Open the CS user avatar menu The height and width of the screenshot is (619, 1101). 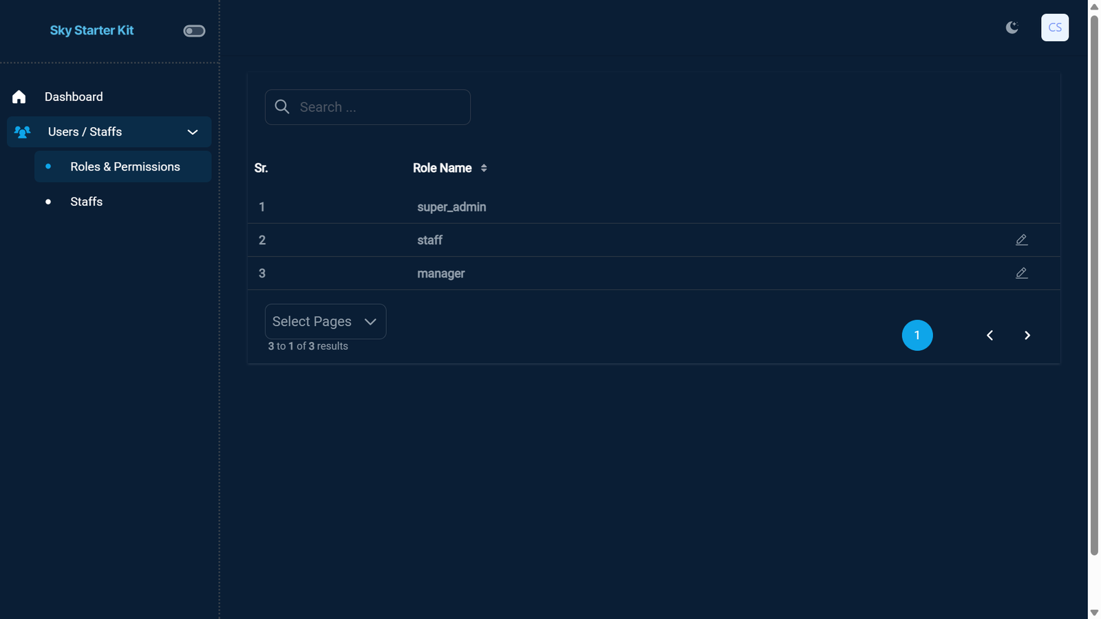[1054, 28]
